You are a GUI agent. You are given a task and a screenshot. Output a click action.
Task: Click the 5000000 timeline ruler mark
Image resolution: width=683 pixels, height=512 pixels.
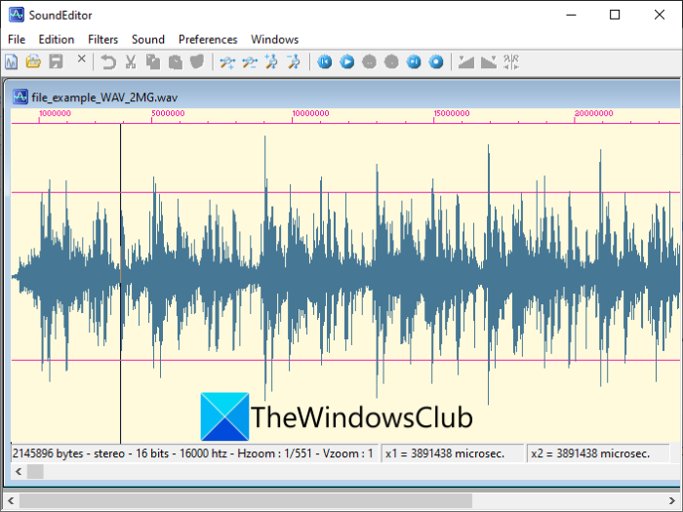tap(168, 113)
